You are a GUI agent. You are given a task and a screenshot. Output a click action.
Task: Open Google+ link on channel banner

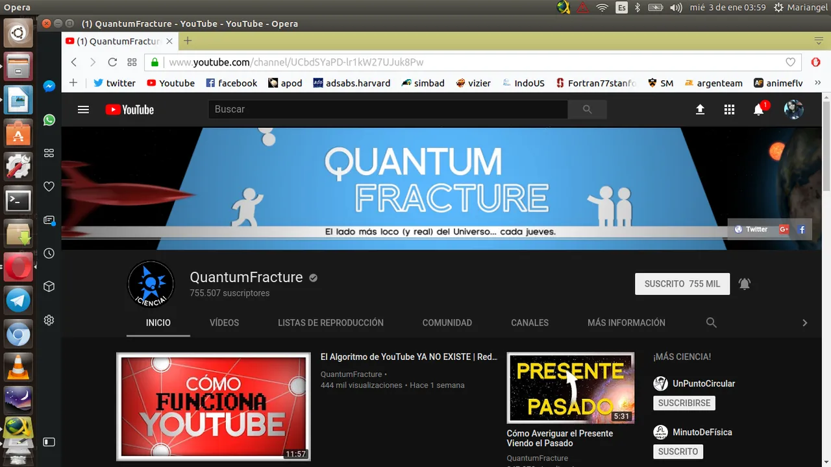tap(784, 229)
